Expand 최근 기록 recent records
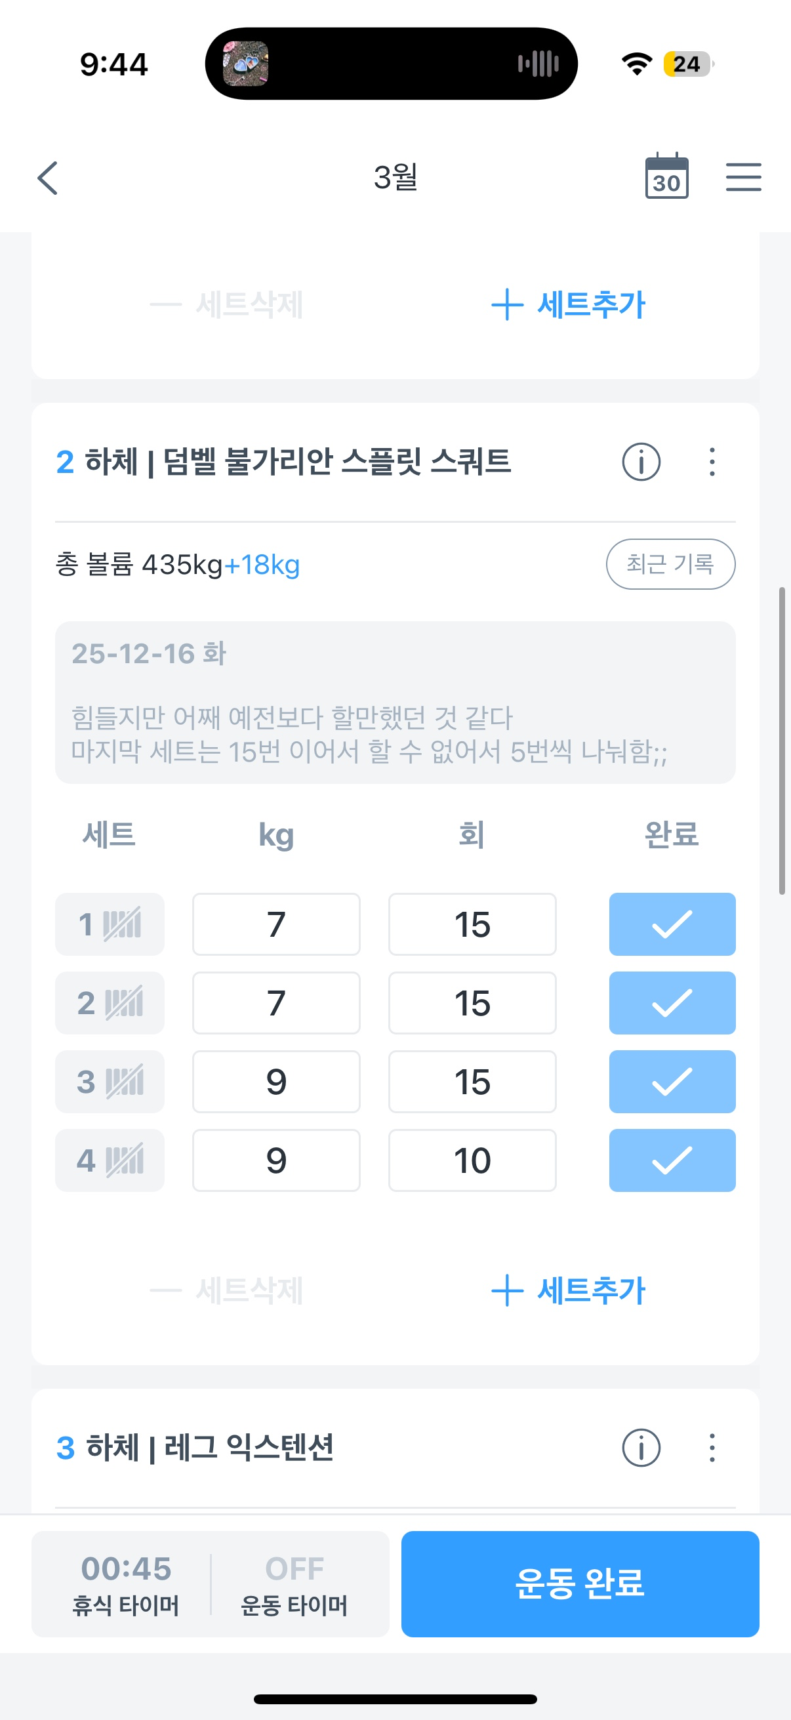 pyautogui.click(x=670, y=564)
